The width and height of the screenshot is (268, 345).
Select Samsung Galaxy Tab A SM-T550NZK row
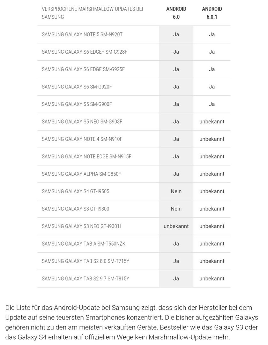click(134, 243)
